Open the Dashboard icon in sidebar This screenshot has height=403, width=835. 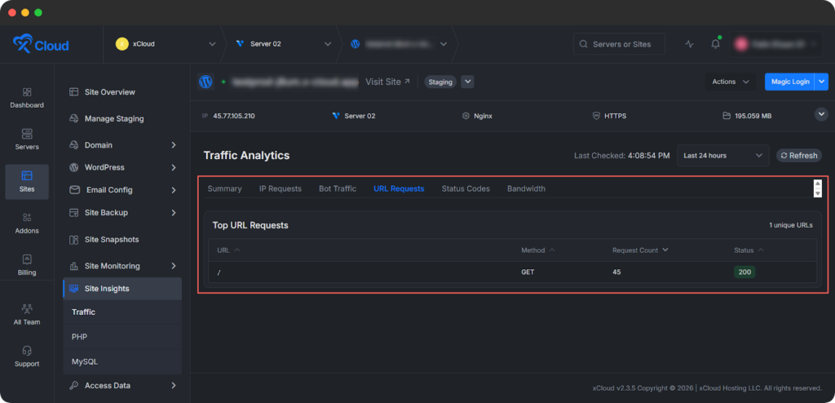(27, 93)
